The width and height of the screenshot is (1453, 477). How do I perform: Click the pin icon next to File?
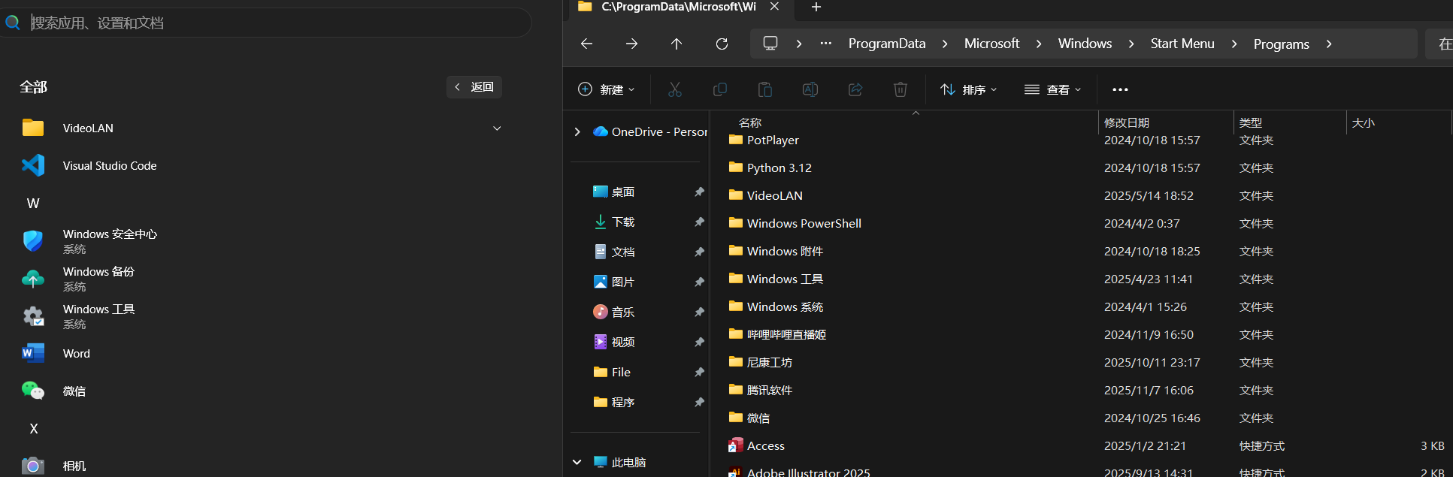point(699,372)
